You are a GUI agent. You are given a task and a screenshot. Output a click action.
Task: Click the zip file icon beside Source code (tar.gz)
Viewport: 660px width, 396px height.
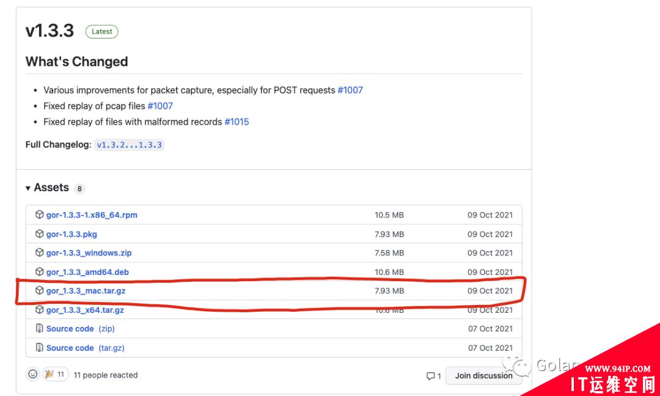click(x=40, y=348)
